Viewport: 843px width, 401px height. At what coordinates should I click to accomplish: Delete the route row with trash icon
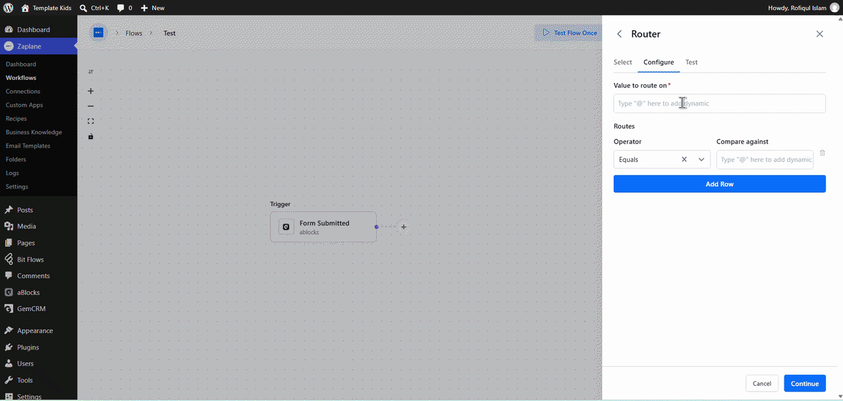click(x=822, y=153)
